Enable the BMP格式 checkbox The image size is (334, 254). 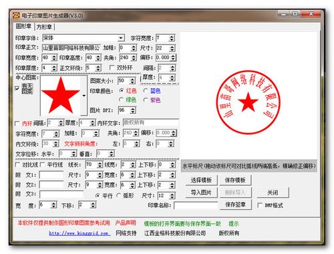pyautogui.click(x=260, y=205)
